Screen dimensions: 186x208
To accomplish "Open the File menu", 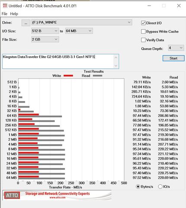I will click(4, 14).
